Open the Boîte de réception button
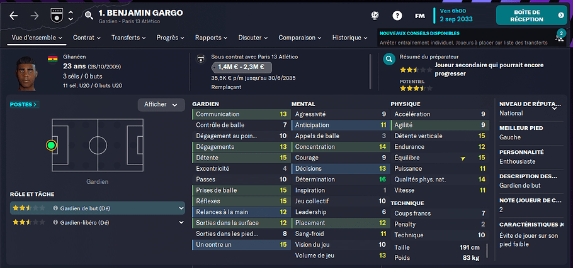Image resolution: width=573 pixels, height=268 pixels. pyautogui.click(x=531, y=15)
